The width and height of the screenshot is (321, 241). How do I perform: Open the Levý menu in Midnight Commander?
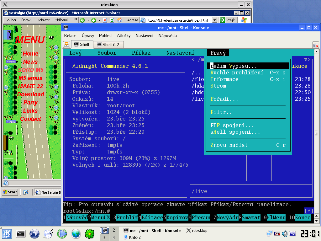(75, 53)
